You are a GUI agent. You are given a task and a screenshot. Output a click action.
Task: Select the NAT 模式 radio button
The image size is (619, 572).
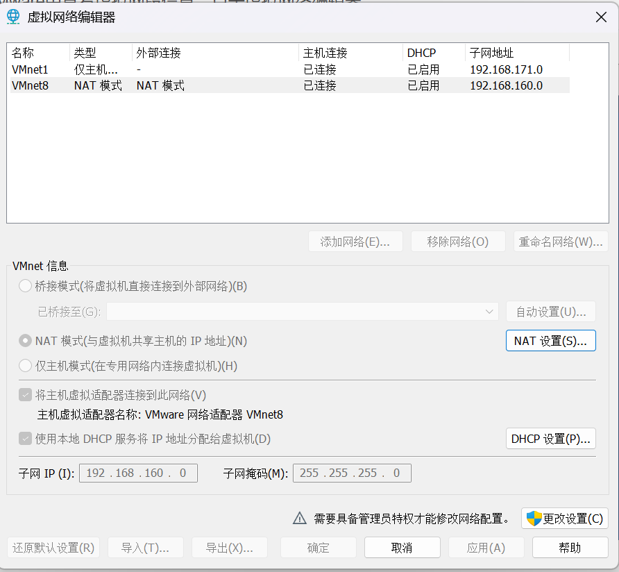[x=25, y=341]
